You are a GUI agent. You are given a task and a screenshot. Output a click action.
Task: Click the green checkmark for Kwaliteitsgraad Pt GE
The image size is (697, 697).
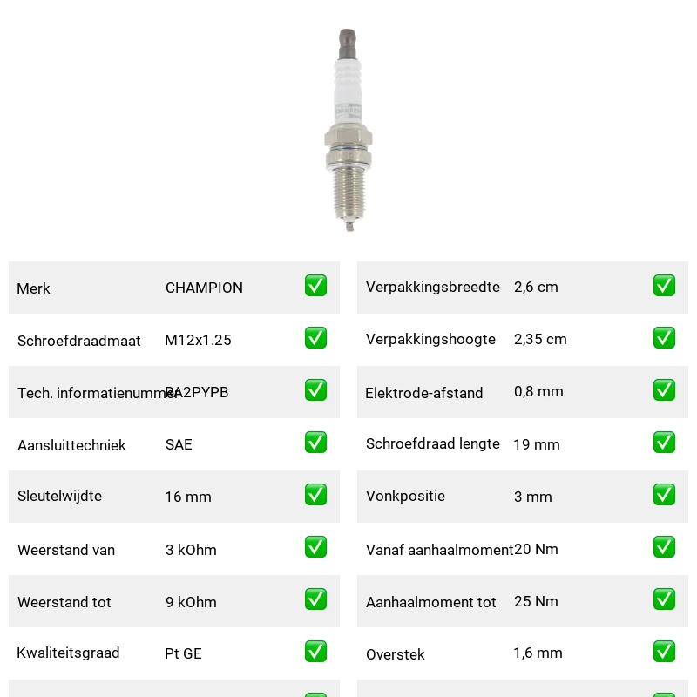[x=315, y=651]
